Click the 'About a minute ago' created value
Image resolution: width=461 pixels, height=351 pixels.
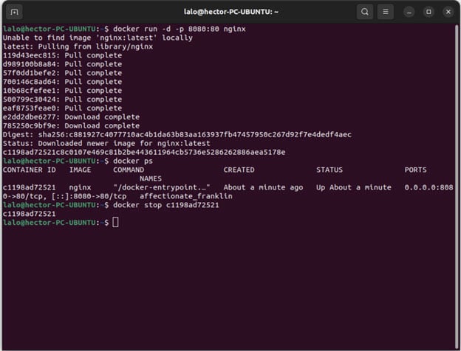click(263, 187)
